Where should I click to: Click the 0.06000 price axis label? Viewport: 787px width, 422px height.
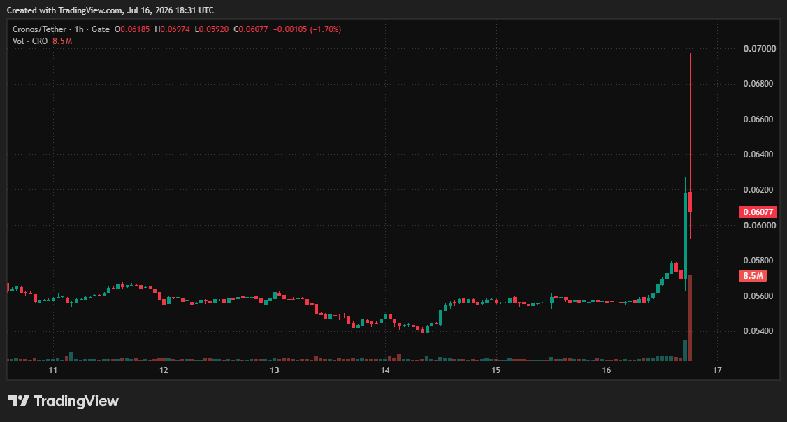point(760,225)
